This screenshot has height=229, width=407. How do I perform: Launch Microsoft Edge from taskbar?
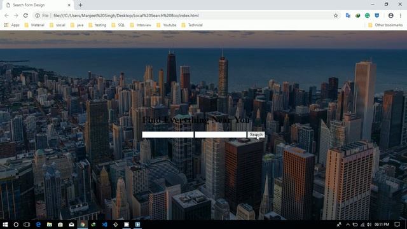click(38, 225)
